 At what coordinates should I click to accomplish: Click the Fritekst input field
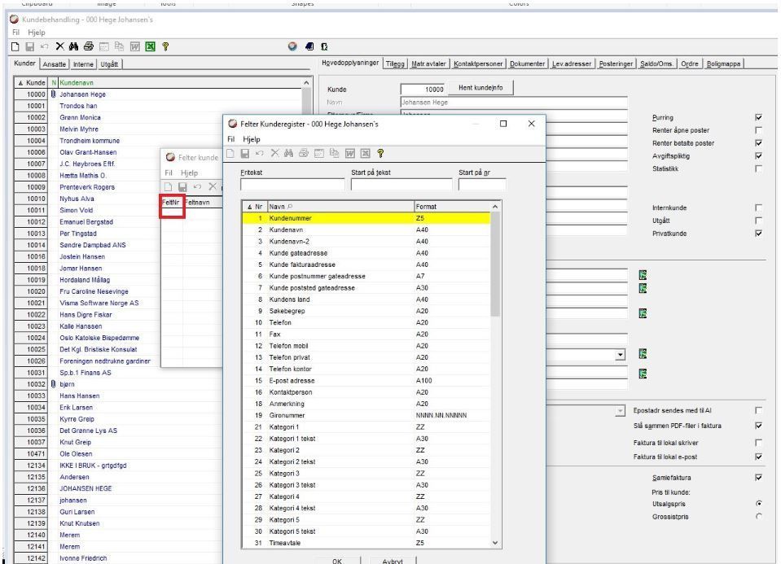[292, 184]
